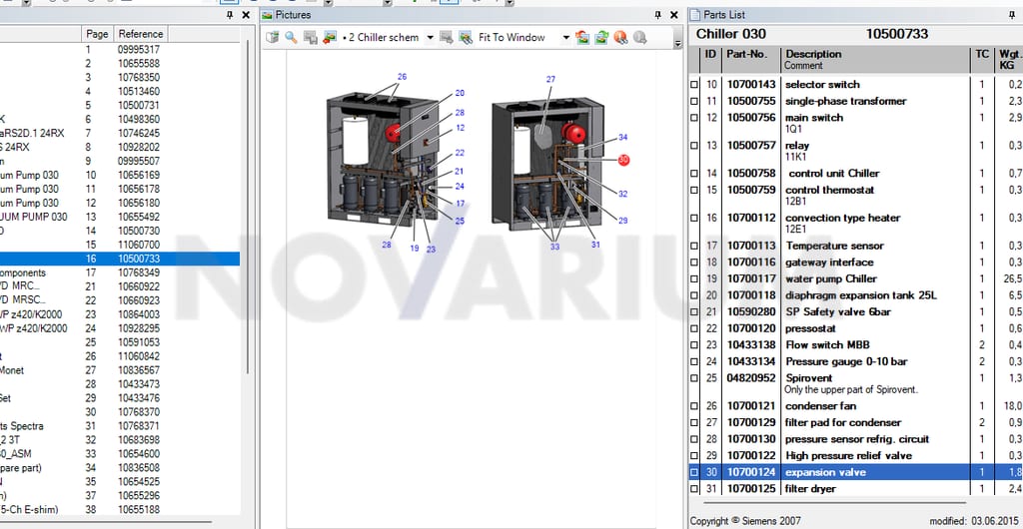Click the magnifier zoom icon in Pictures toolbar

point(291,38)
